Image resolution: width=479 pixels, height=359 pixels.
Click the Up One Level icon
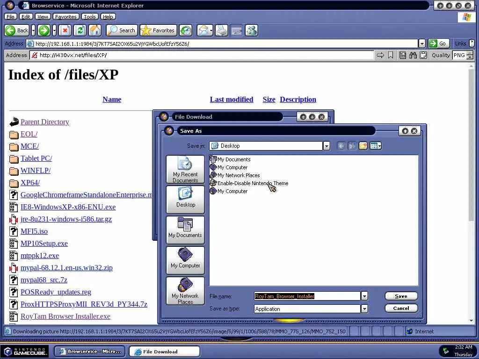pyautogui.click(x=352, y=146)
